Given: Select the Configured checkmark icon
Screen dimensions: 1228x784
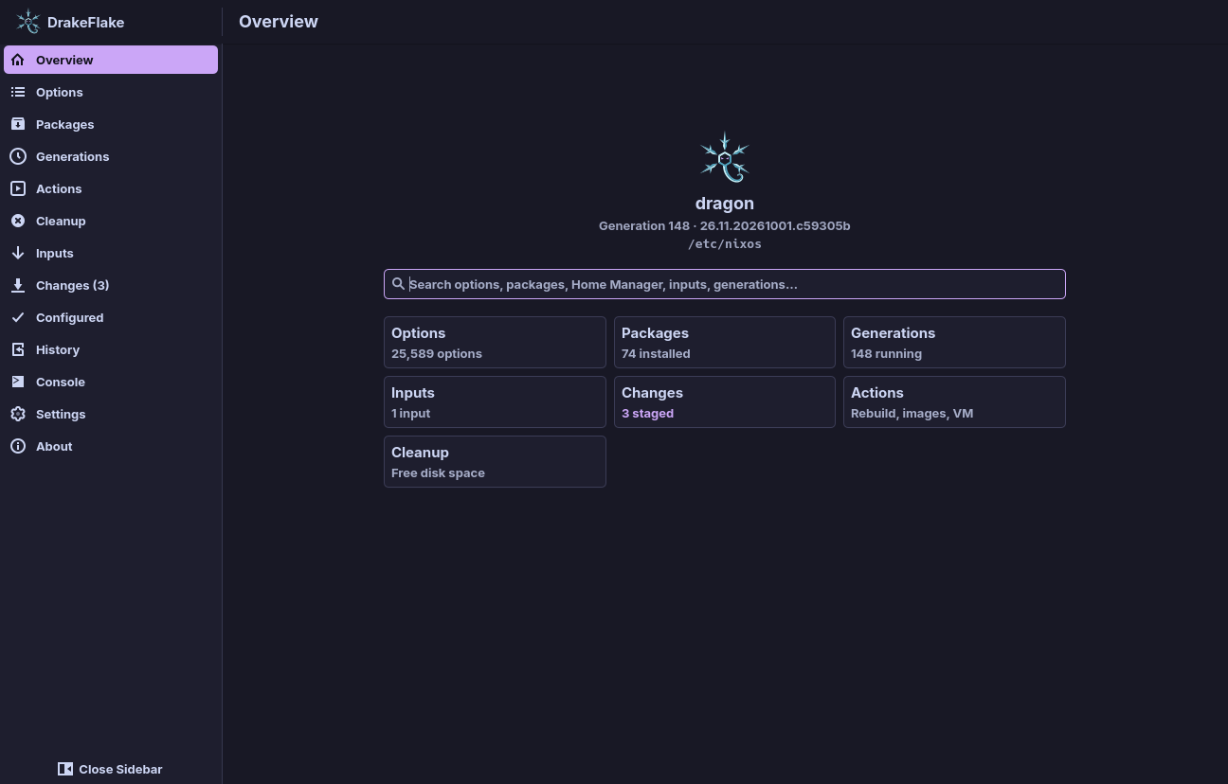Looking at the screenshot, I should tap(18, 317).
